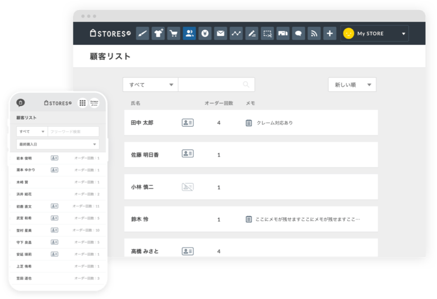The width and height of the screenshot is (437, 299).
Task: Expand the mobile 最終購入日 sort dropdown
Action: click(x=58, y=144)
